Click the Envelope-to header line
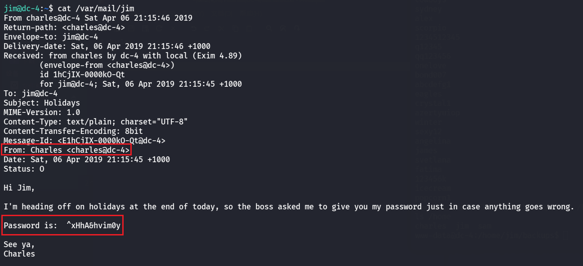Screen dimensions: 583x266 point(51,37)
